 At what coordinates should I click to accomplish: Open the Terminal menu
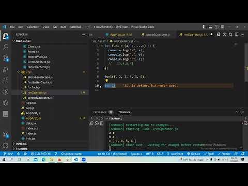click(75, 27)
